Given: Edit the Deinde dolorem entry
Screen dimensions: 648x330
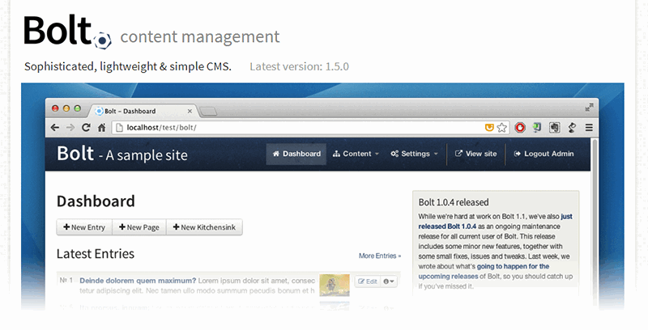Looking at the screenshot, I should pos(368,281).
